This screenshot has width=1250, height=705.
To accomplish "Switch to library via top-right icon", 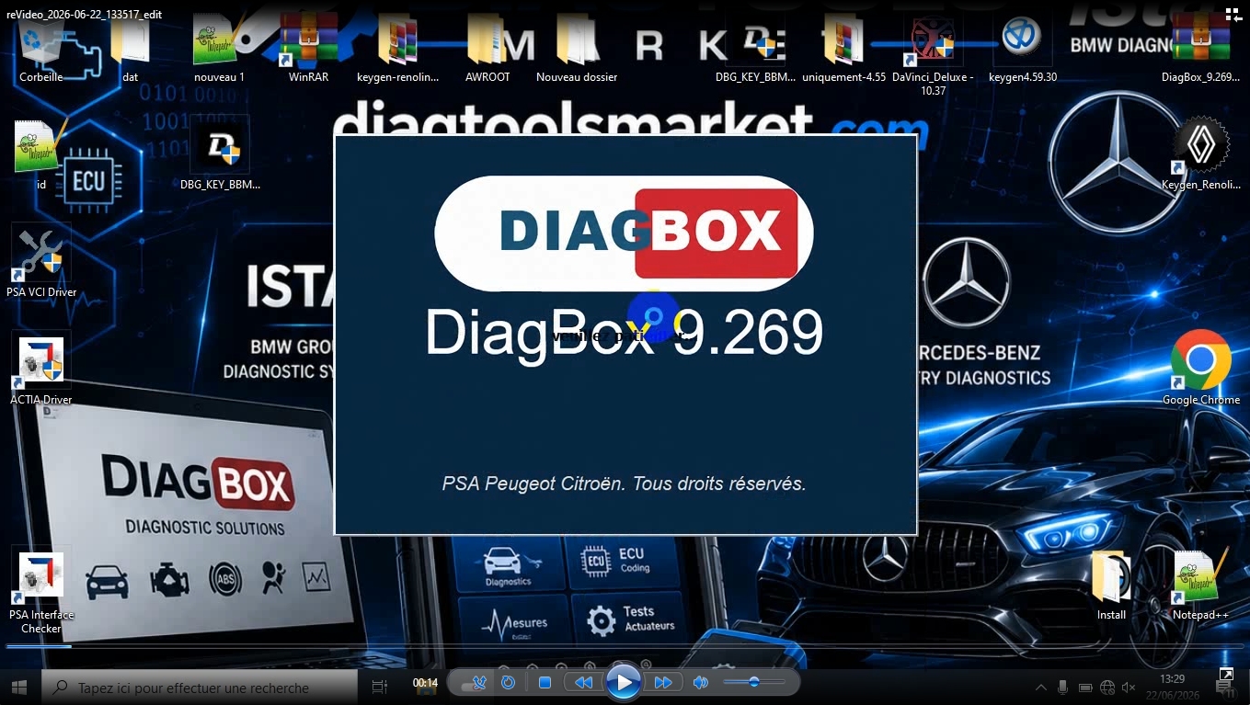I will (1233, 14).
